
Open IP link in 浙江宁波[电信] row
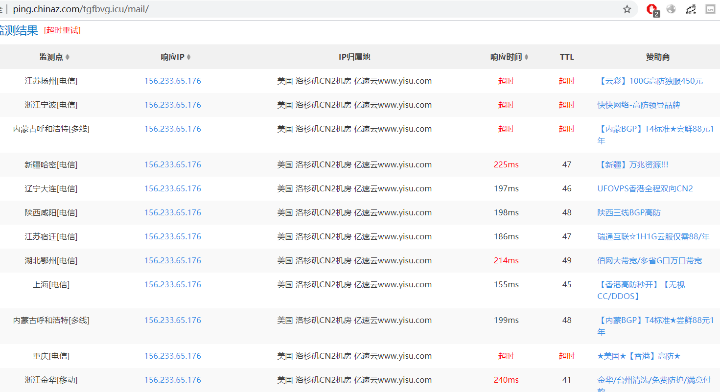pos(172,105)
